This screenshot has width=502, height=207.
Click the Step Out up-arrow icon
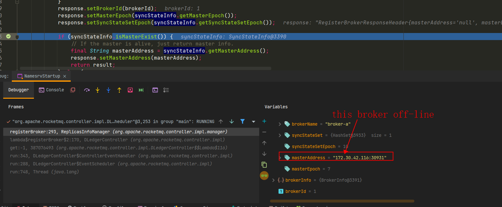pyautogui.click(x=119, y=90)
